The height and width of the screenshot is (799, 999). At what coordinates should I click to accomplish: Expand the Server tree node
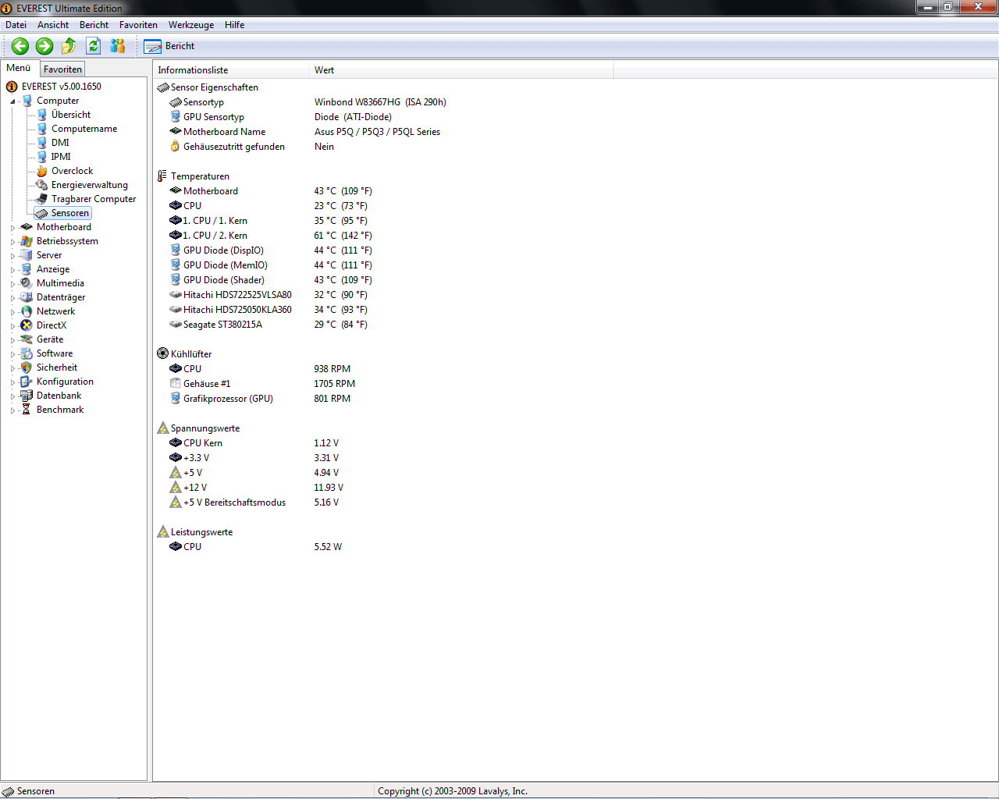coord(12,256)
